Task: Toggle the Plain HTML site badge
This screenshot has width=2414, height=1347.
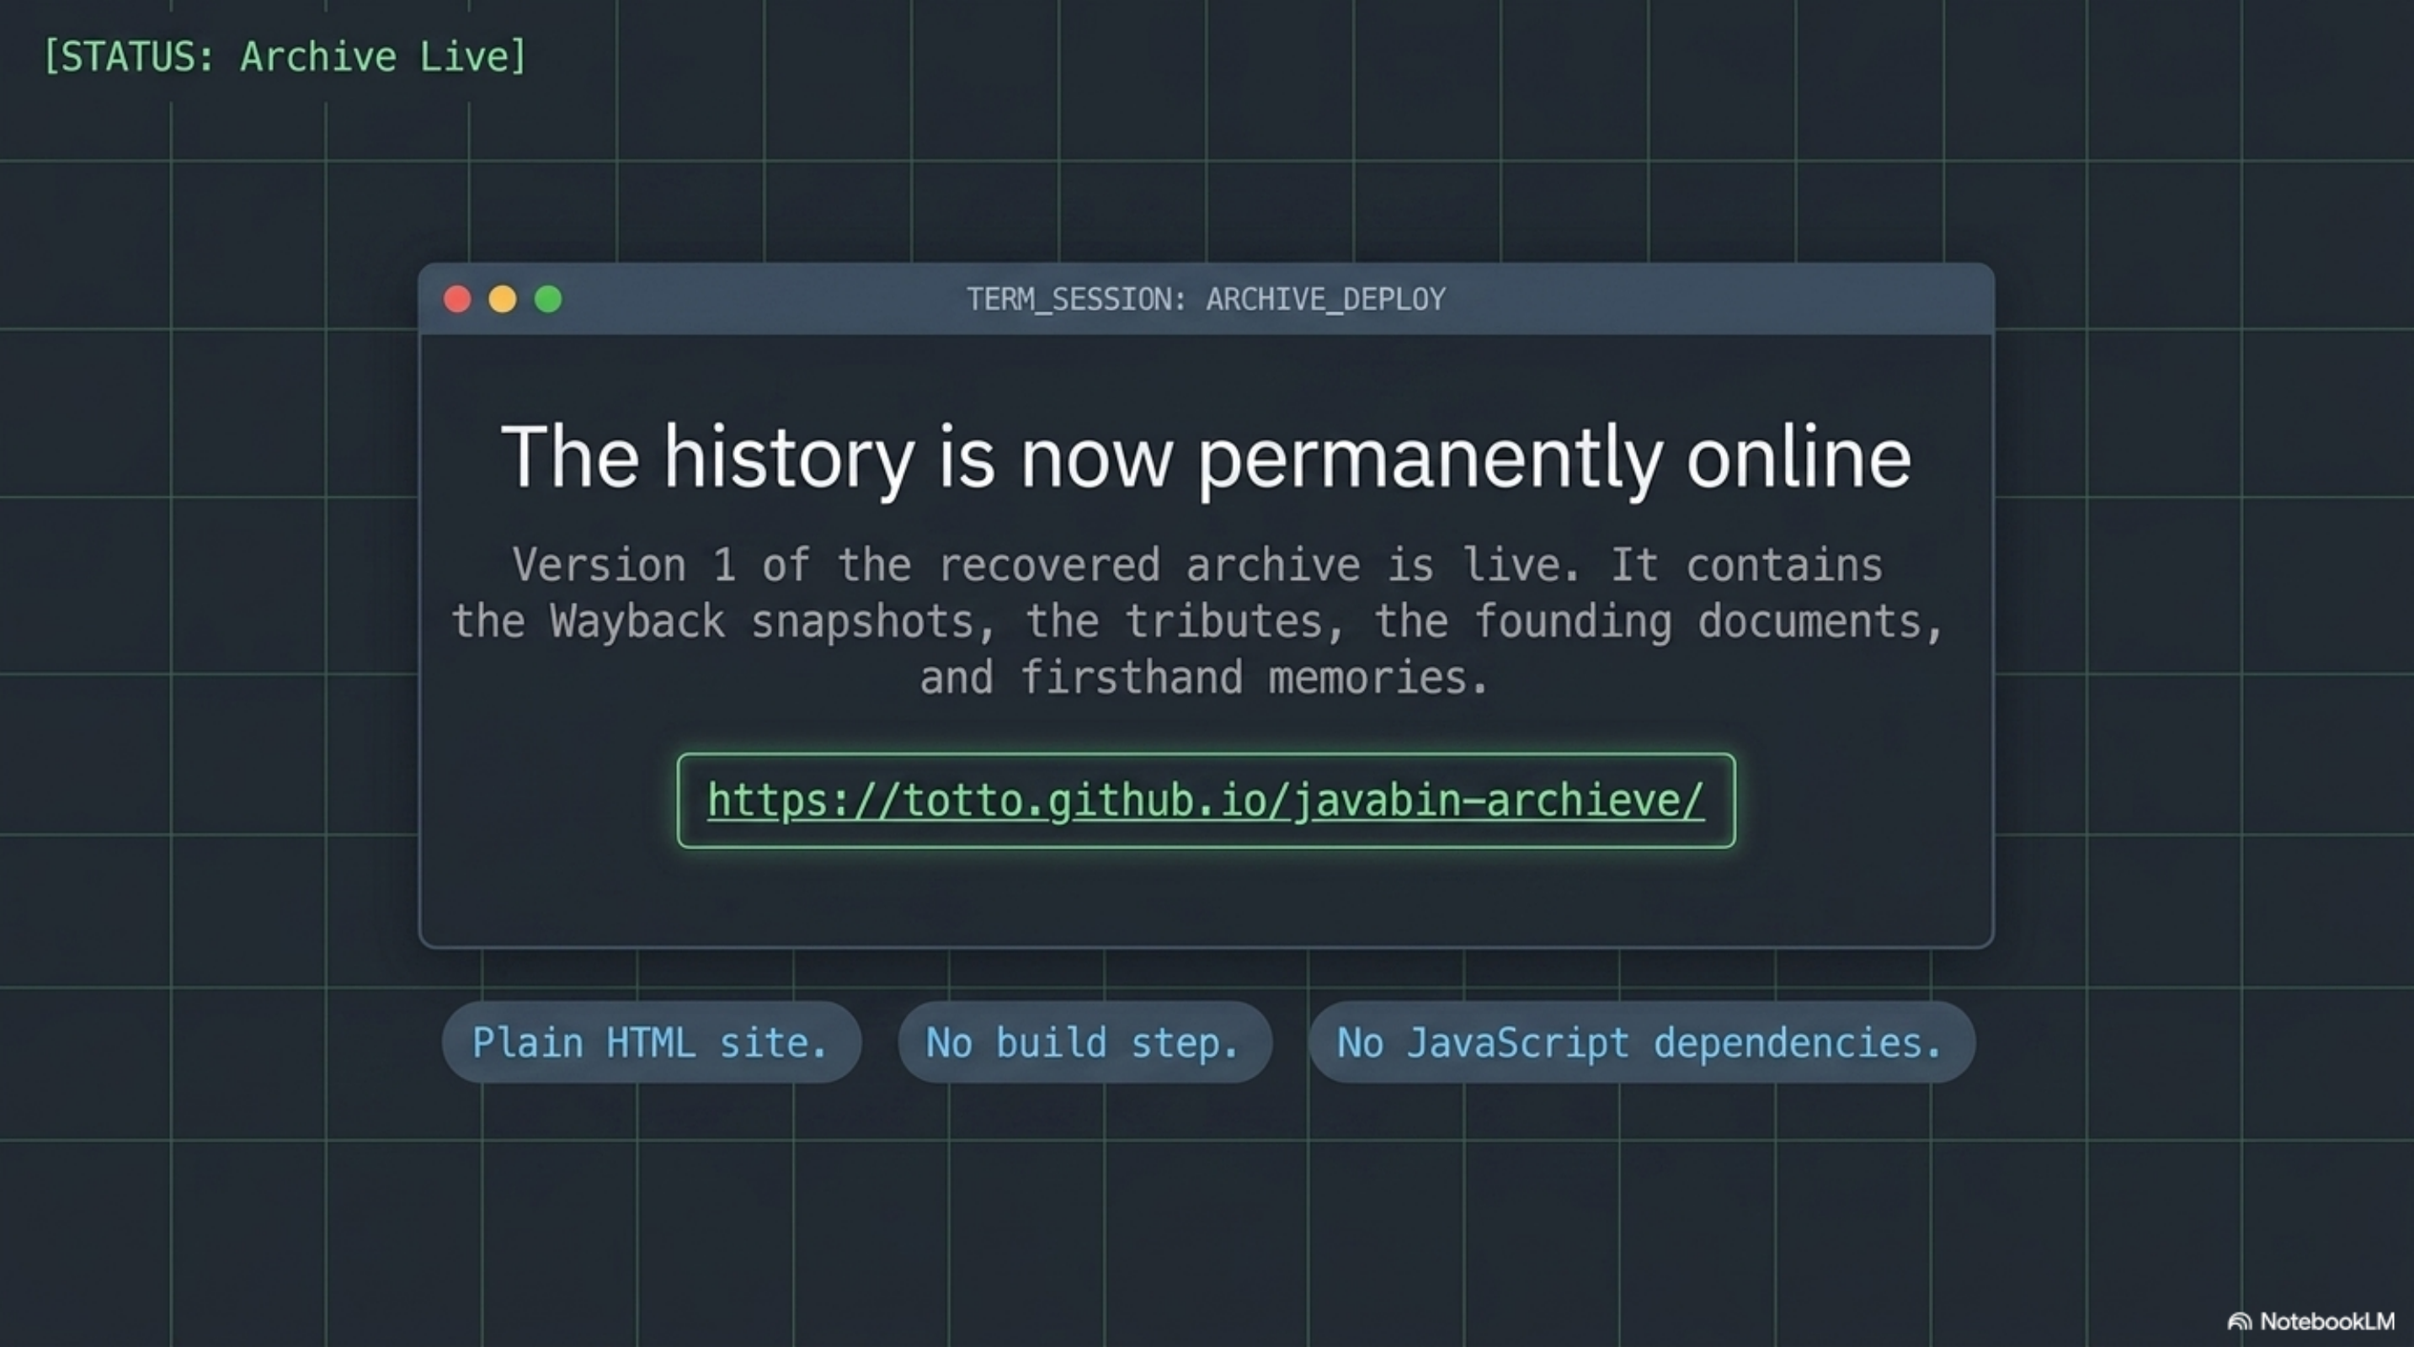Action: point(652,1041)
